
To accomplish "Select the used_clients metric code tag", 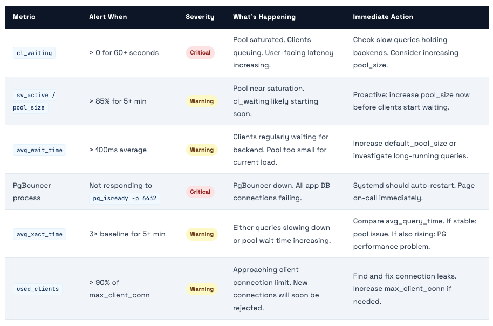I will 37,289.
